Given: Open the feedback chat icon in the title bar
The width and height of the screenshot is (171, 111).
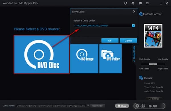Looking at the screenshot, I should (x=140, y=3).
